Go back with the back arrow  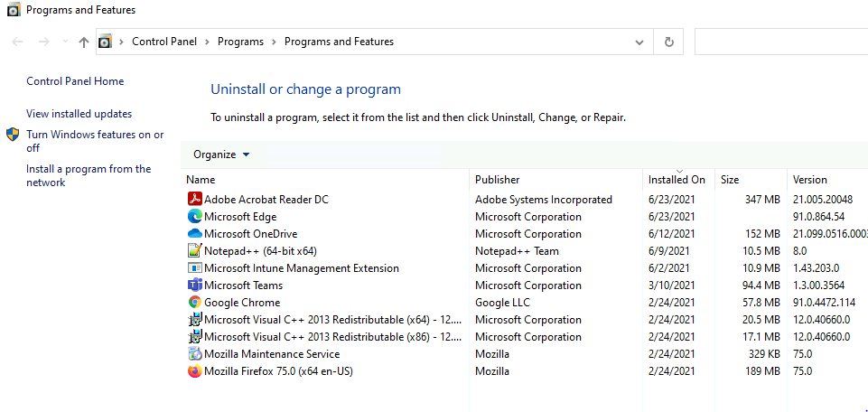pos(18,42)
